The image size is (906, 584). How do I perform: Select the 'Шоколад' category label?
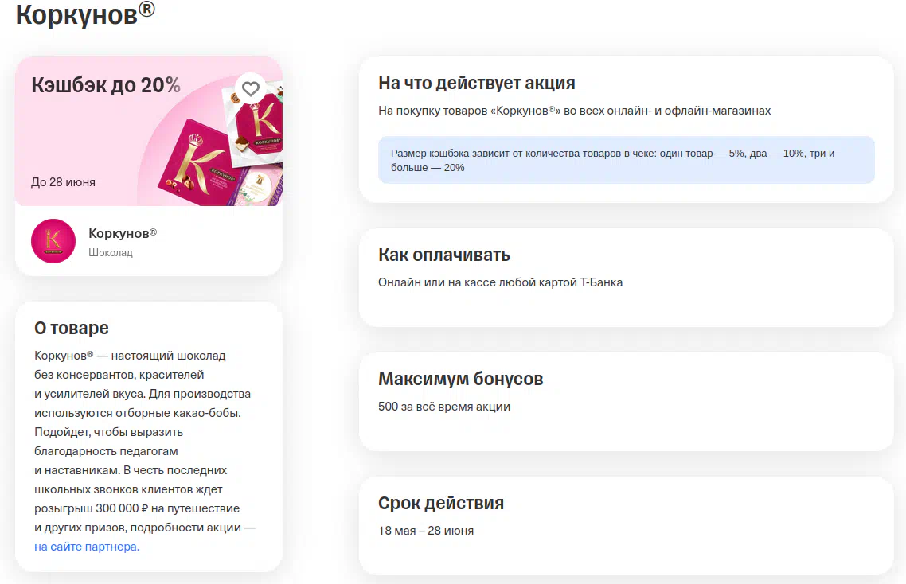111,252
